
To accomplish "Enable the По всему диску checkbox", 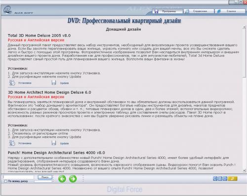I will pos(5,181).
